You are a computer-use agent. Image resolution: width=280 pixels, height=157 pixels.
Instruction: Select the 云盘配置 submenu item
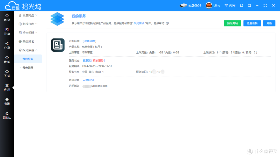28,68
